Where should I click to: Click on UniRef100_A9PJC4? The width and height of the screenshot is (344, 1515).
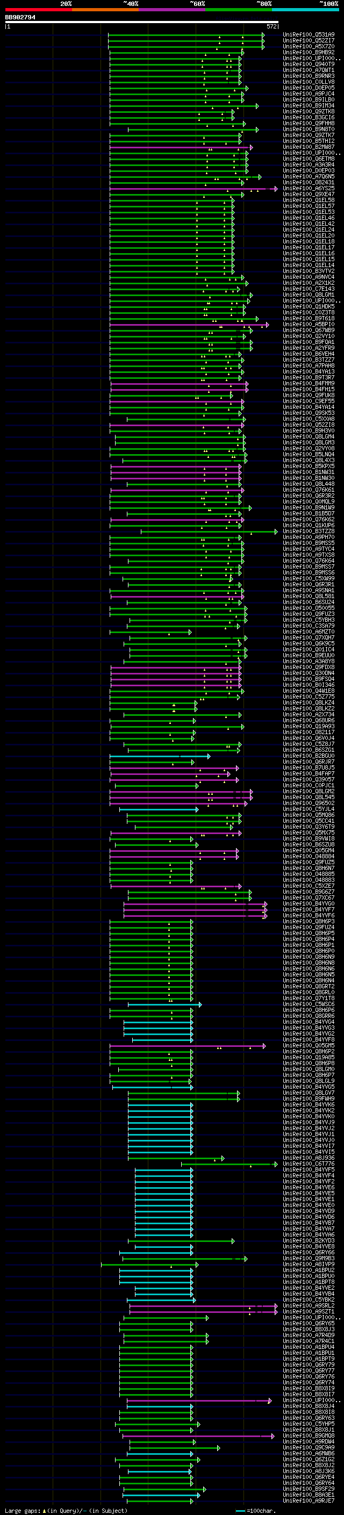point(309,94)
